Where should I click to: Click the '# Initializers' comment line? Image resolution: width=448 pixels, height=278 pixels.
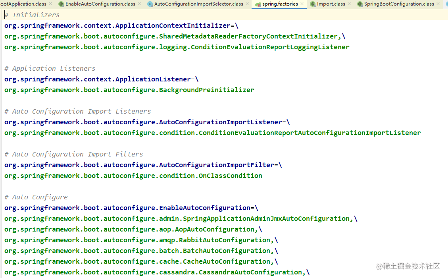point(32,15)
